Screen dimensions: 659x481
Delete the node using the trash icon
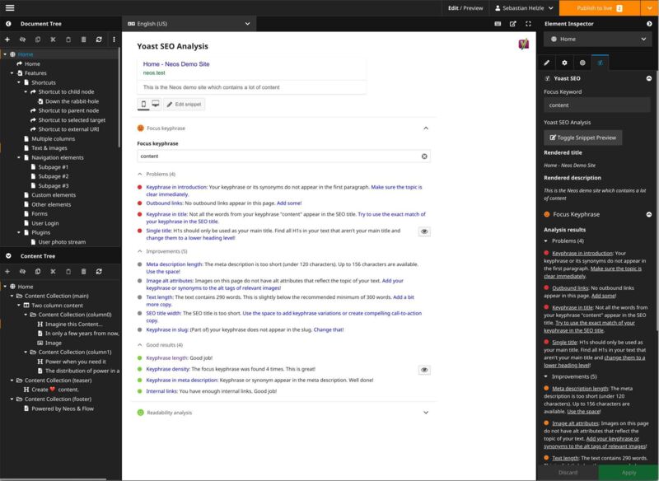coord(84,40)
